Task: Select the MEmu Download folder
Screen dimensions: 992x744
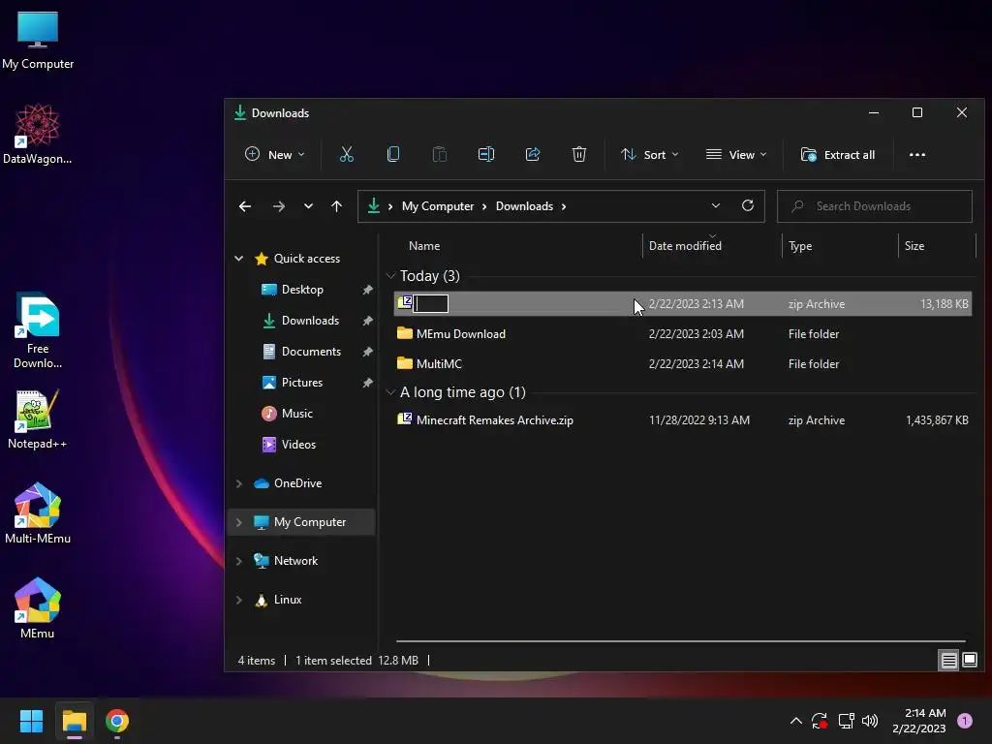Action: pos(683,333)
